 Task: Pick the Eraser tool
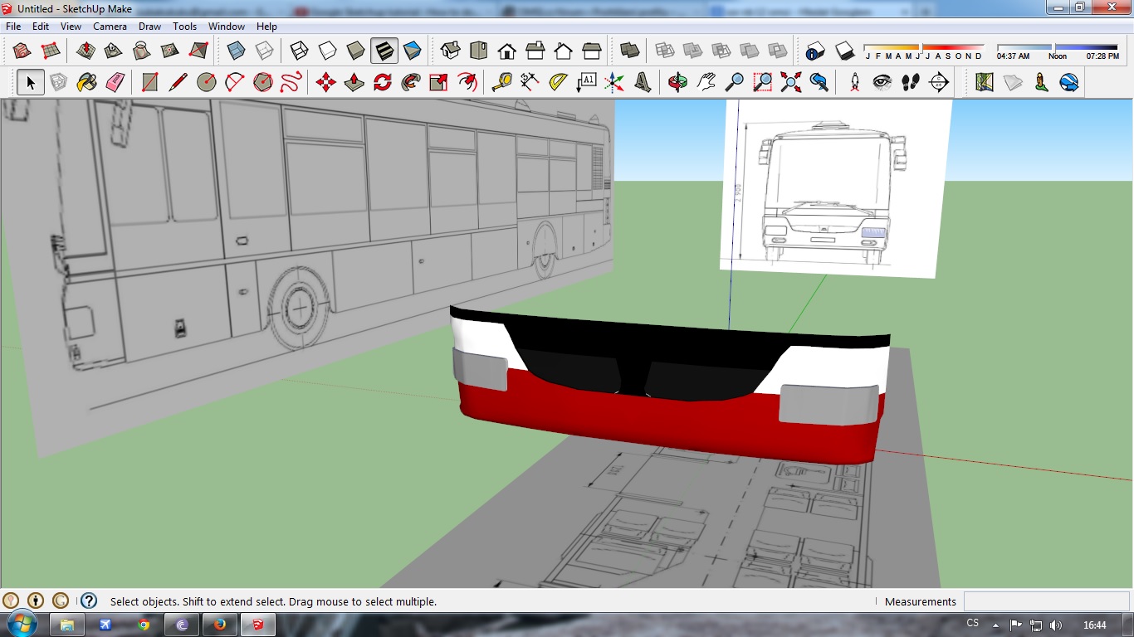(115, 82)
